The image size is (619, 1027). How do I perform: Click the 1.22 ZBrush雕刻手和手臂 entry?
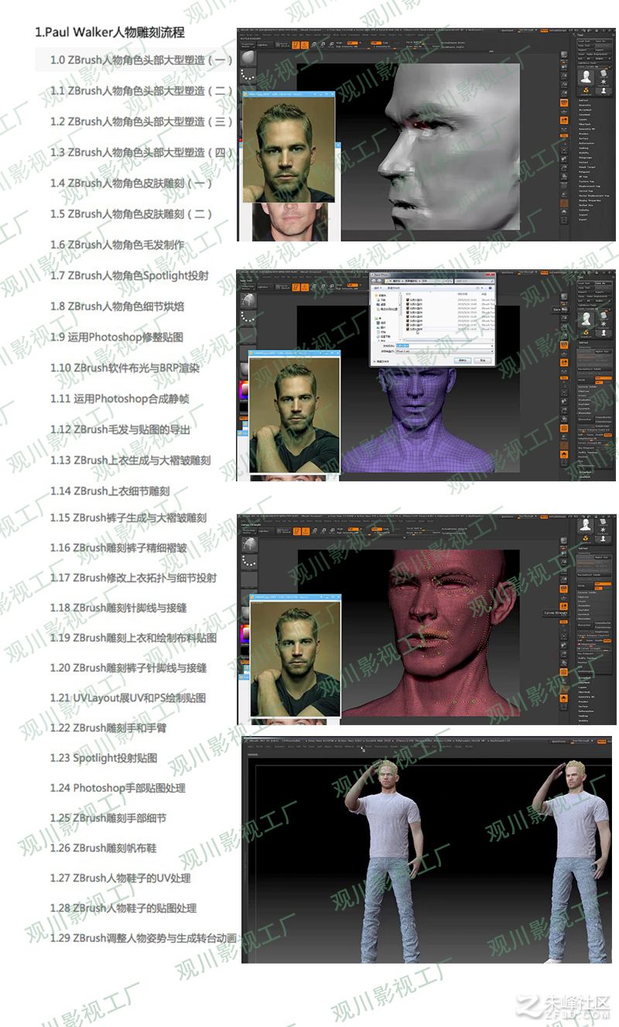coord(108,728)
